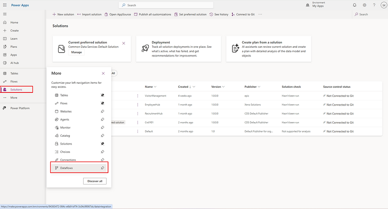Open the SK account avatar
388x209 pixels.
tap(384, 5)
